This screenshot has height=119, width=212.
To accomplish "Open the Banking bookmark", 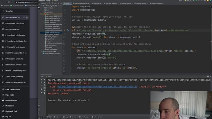I will coord(5,6).
